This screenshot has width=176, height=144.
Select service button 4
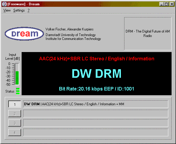pyautogui.click(x=15, y=132)
